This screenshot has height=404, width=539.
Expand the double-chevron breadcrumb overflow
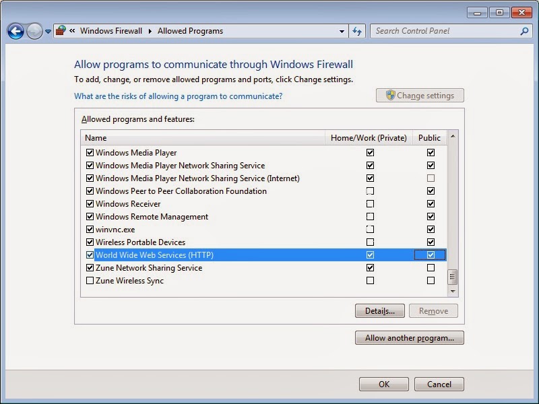tap(72, 30)
